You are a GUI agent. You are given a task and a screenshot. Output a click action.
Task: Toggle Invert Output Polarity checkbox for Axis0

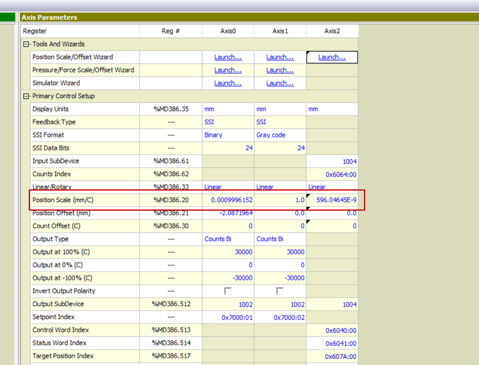click(x=228, y=291)
